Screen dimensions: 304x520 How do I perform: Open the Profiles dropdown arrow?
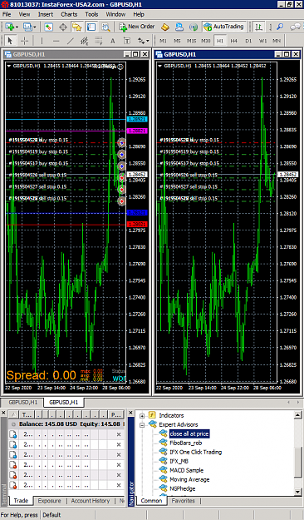34,27
